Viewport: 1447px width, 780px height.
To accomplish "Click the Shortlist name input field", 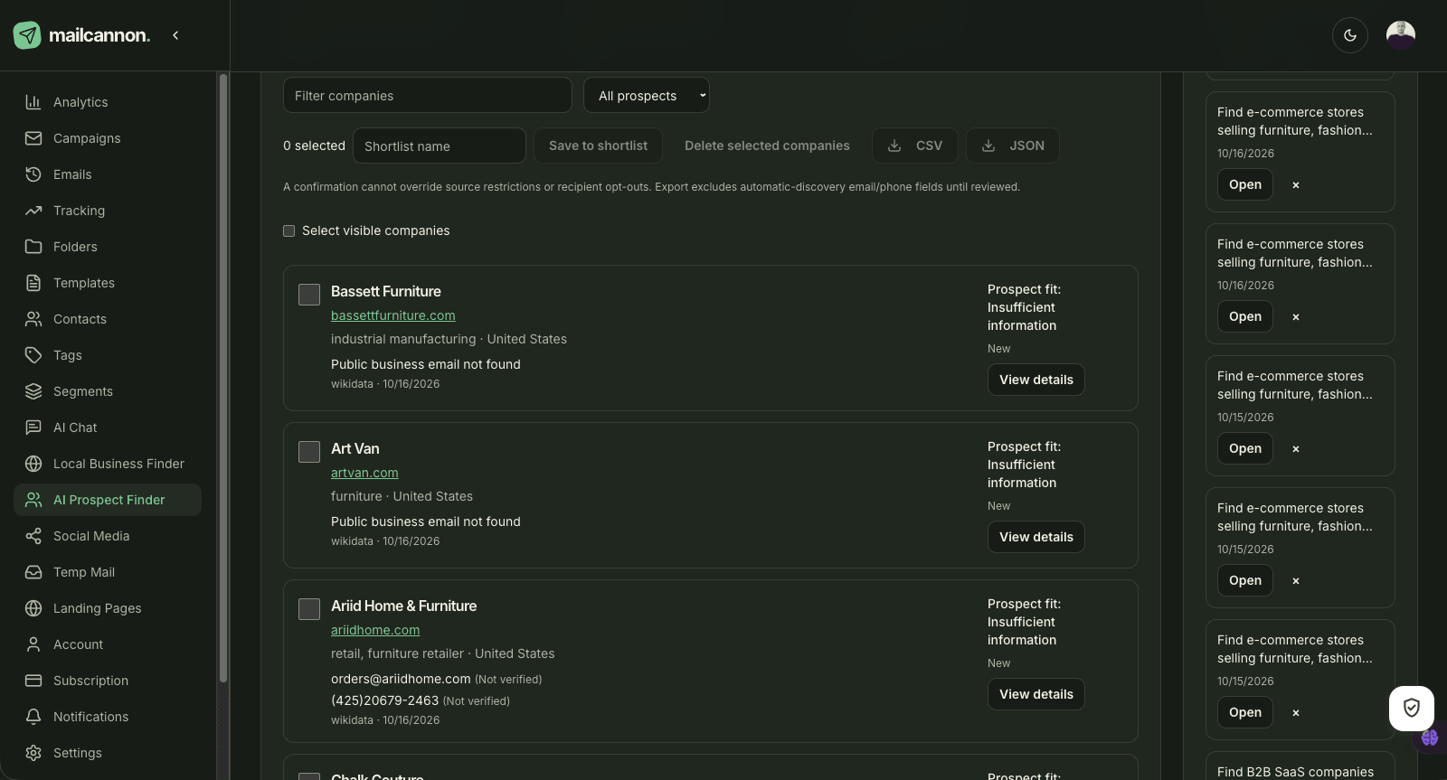I will tap(440, 146).
